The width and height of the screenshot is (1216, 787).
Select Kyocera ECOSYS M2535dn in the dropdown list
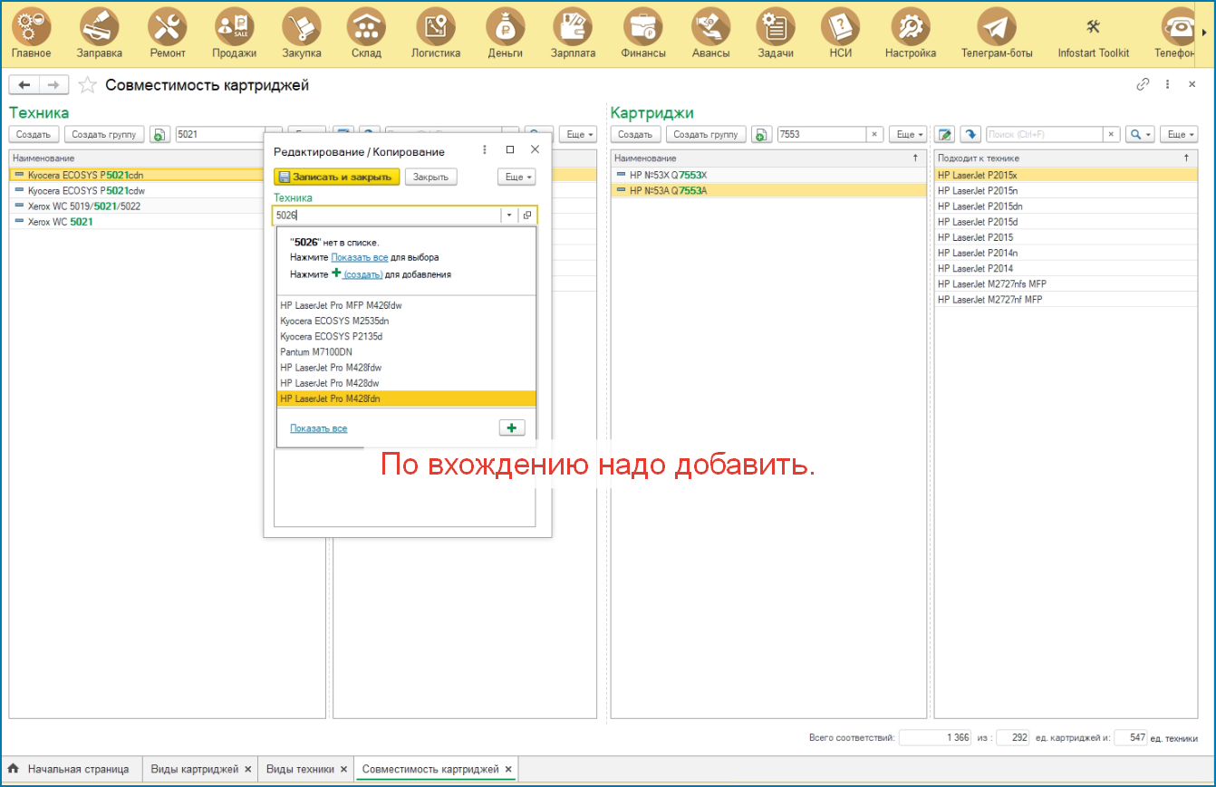(x=406, y=321)
